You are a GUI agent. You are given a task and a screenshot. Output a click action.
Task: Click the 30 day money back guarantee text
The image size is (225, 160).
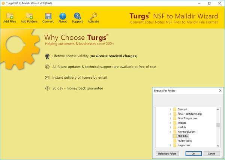(78, 88)
